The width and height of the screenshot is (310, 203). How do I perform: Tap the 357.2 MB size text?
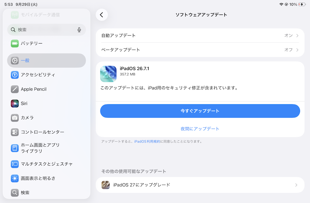(x=127, y=74)
